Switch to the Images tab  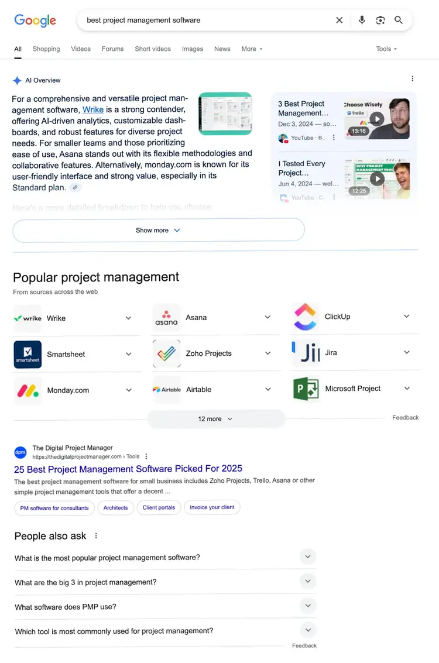193,49
